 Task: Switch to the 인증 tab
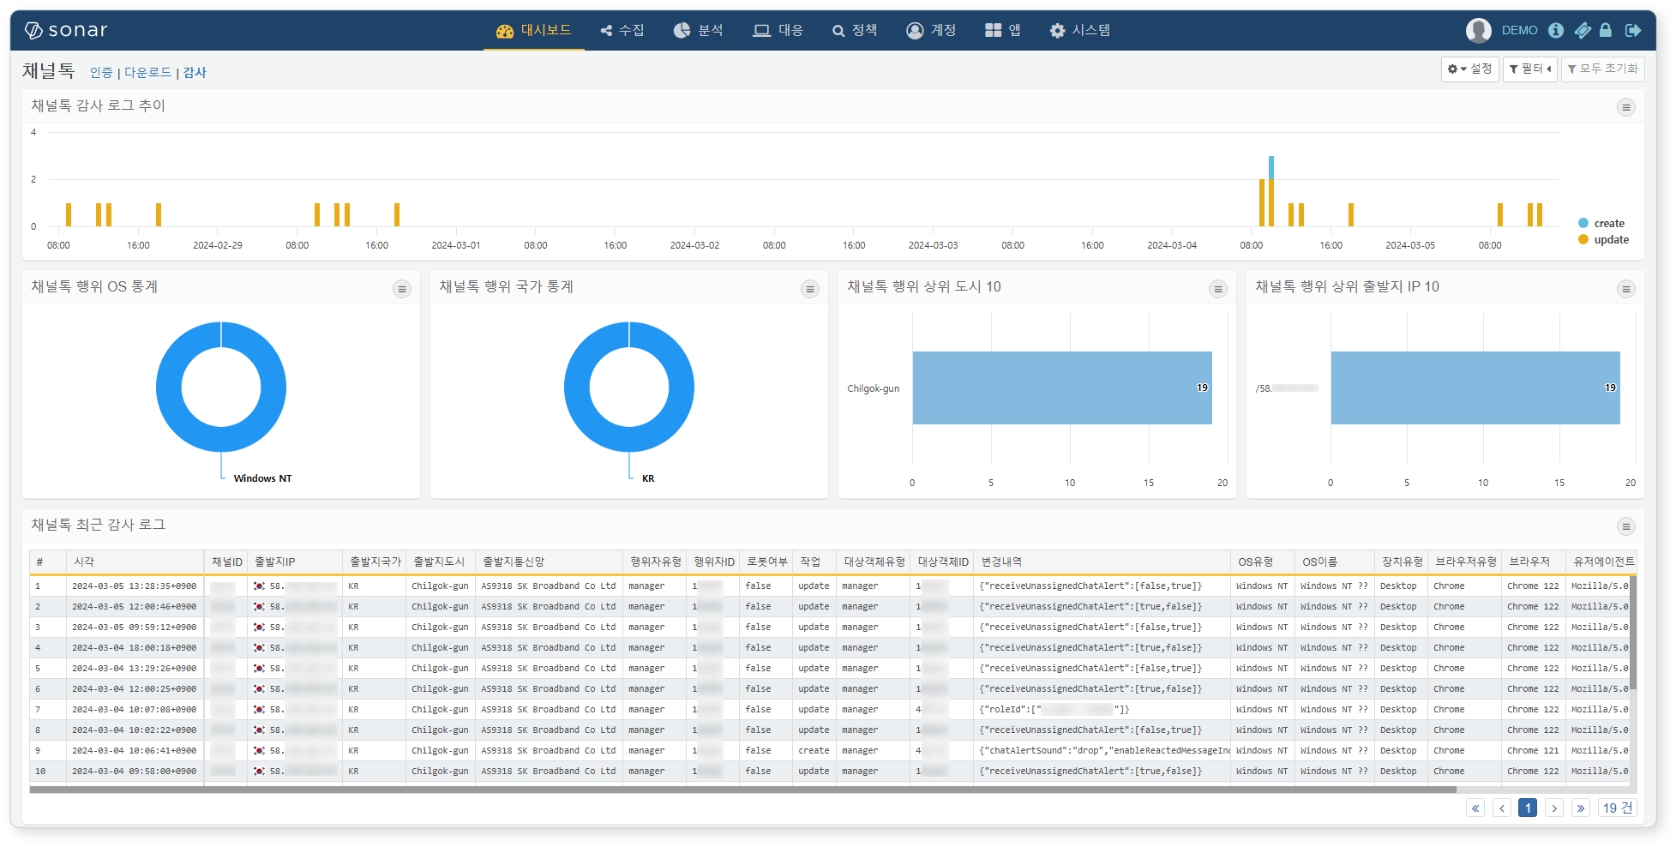(x=101, y=73)
